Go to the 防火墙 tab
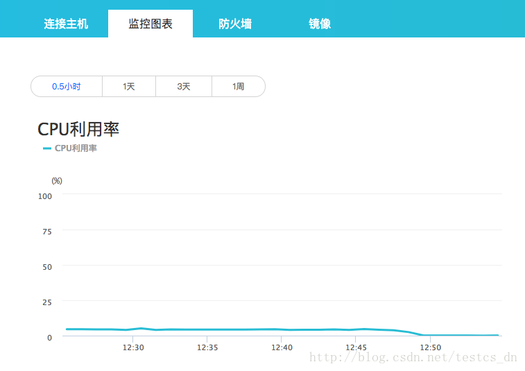The image size is (525, 371). pyautogui.click(x=235, y=24)
